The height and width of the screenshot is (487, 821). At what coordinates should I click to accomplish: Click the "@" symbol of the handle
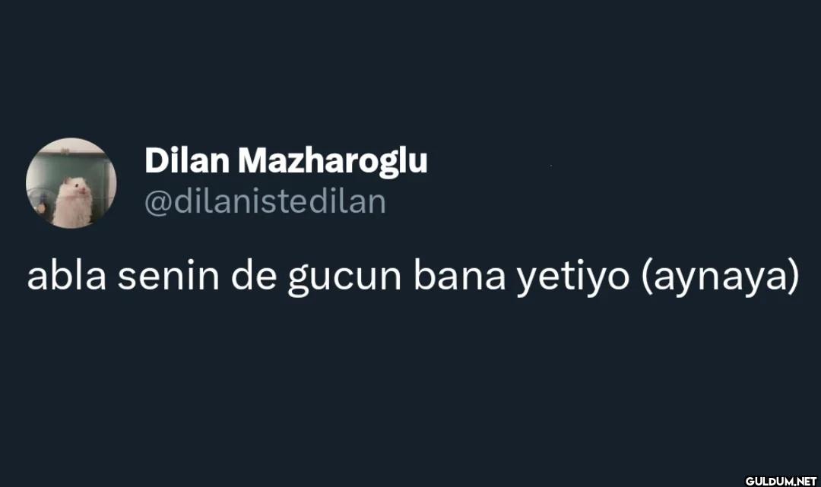[x=157, y=203]
